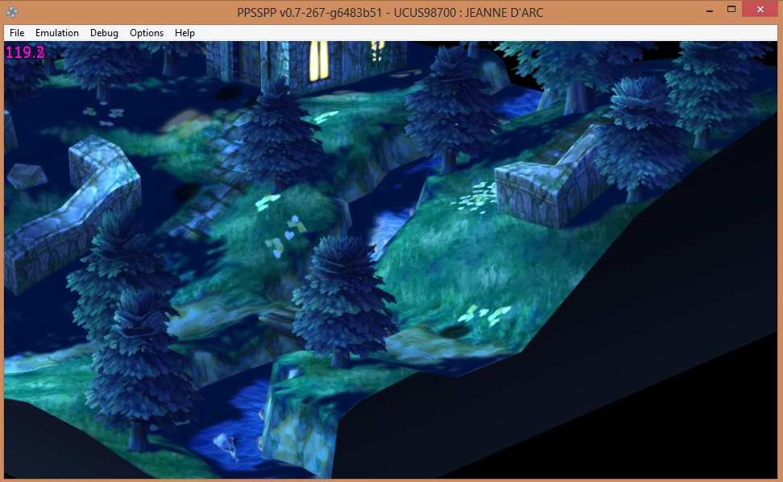Image resolution: width=783 pixels, height=482 pixels.
Task: Click the pale flowers in center grass
Action: pyautogui.click(x=286, y=233)
